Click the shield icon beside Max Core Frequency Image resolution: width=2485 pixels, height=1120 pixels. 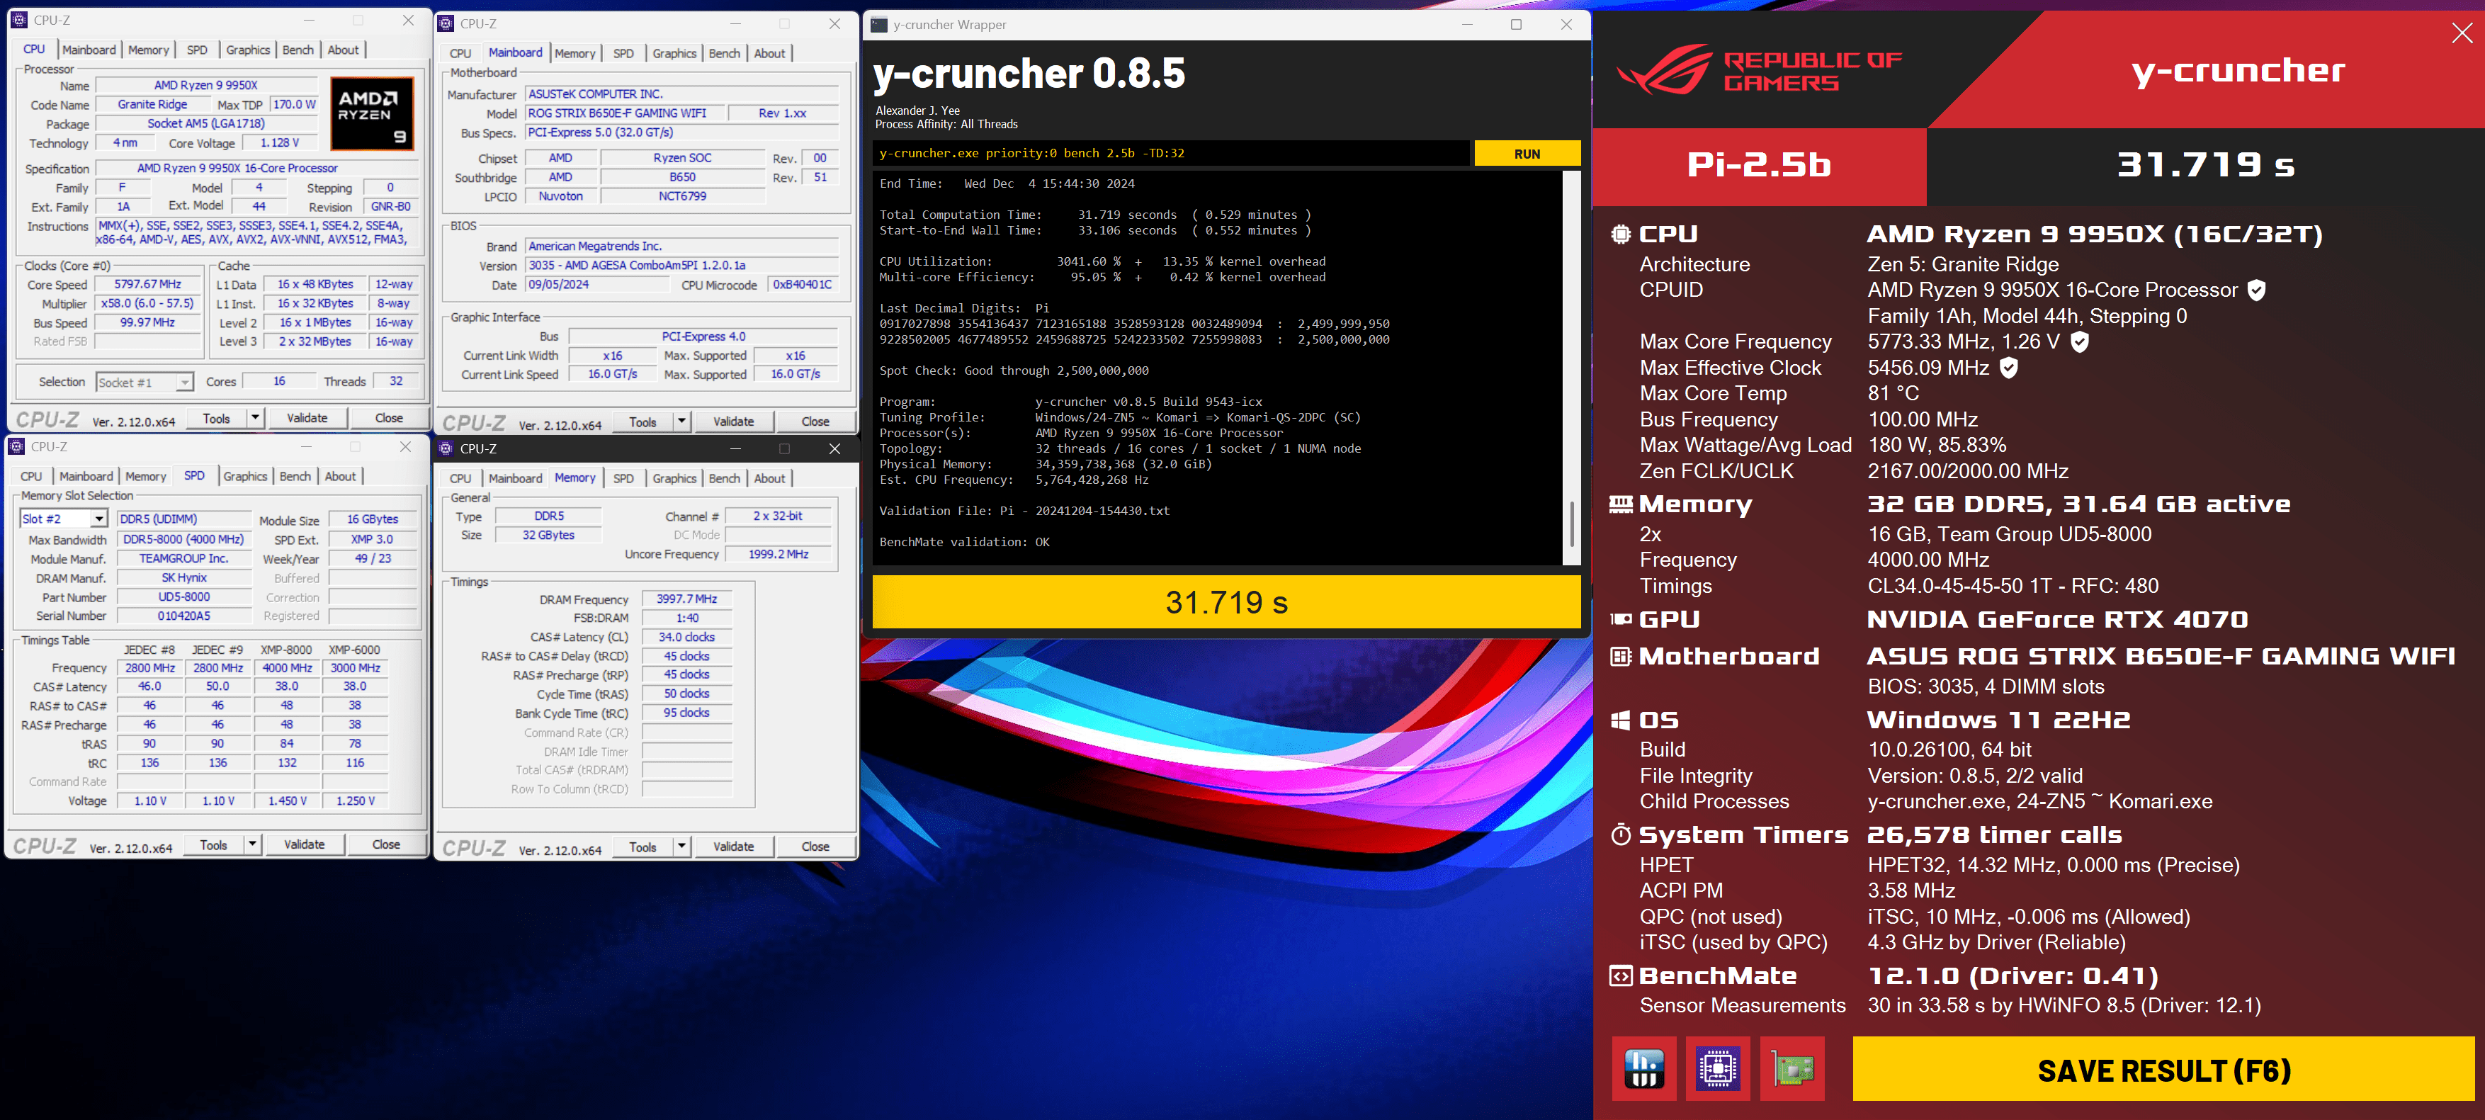click(2080, 341)
